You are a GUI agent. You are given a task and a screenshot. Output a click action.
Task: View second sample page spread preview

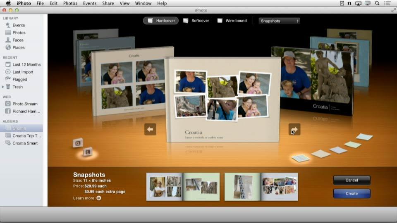click(261, 187)
